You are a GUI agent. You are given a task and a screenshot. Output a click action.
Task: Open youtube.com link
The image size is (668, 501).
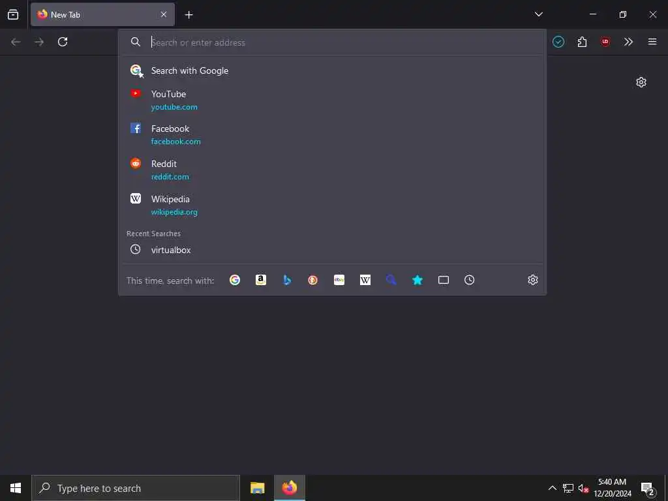tap(174, 107)
